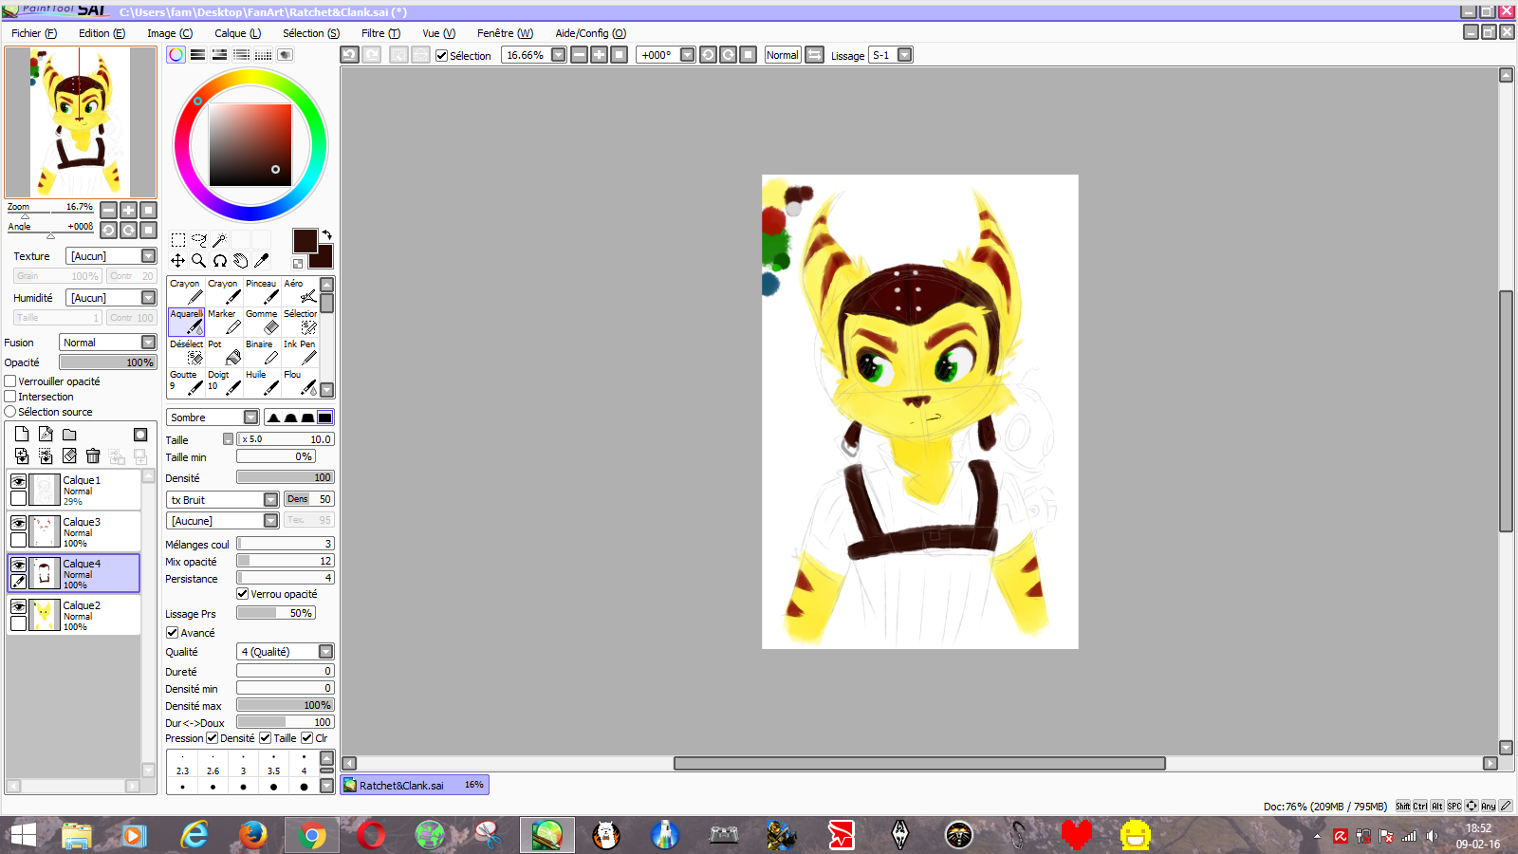
Task: Choose the Pot bucket fill tool
Action: click(x=224, y=352)
